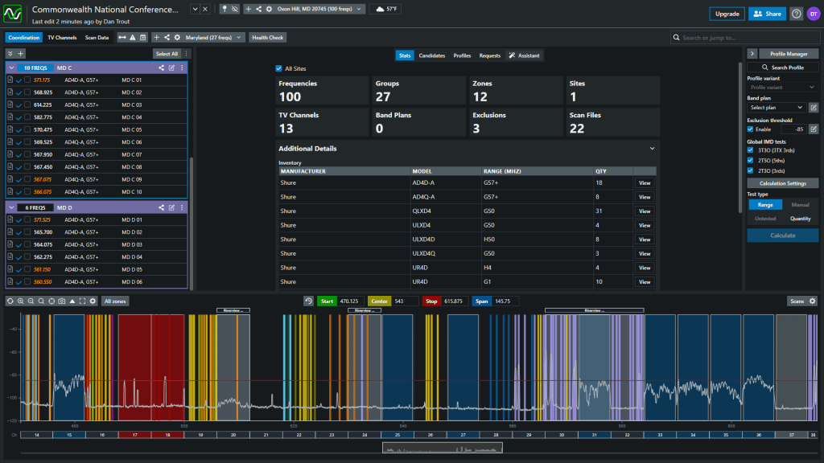824x463 pixels.
Task: Open the help question mark icon
Action: click(x=796, y=14)
